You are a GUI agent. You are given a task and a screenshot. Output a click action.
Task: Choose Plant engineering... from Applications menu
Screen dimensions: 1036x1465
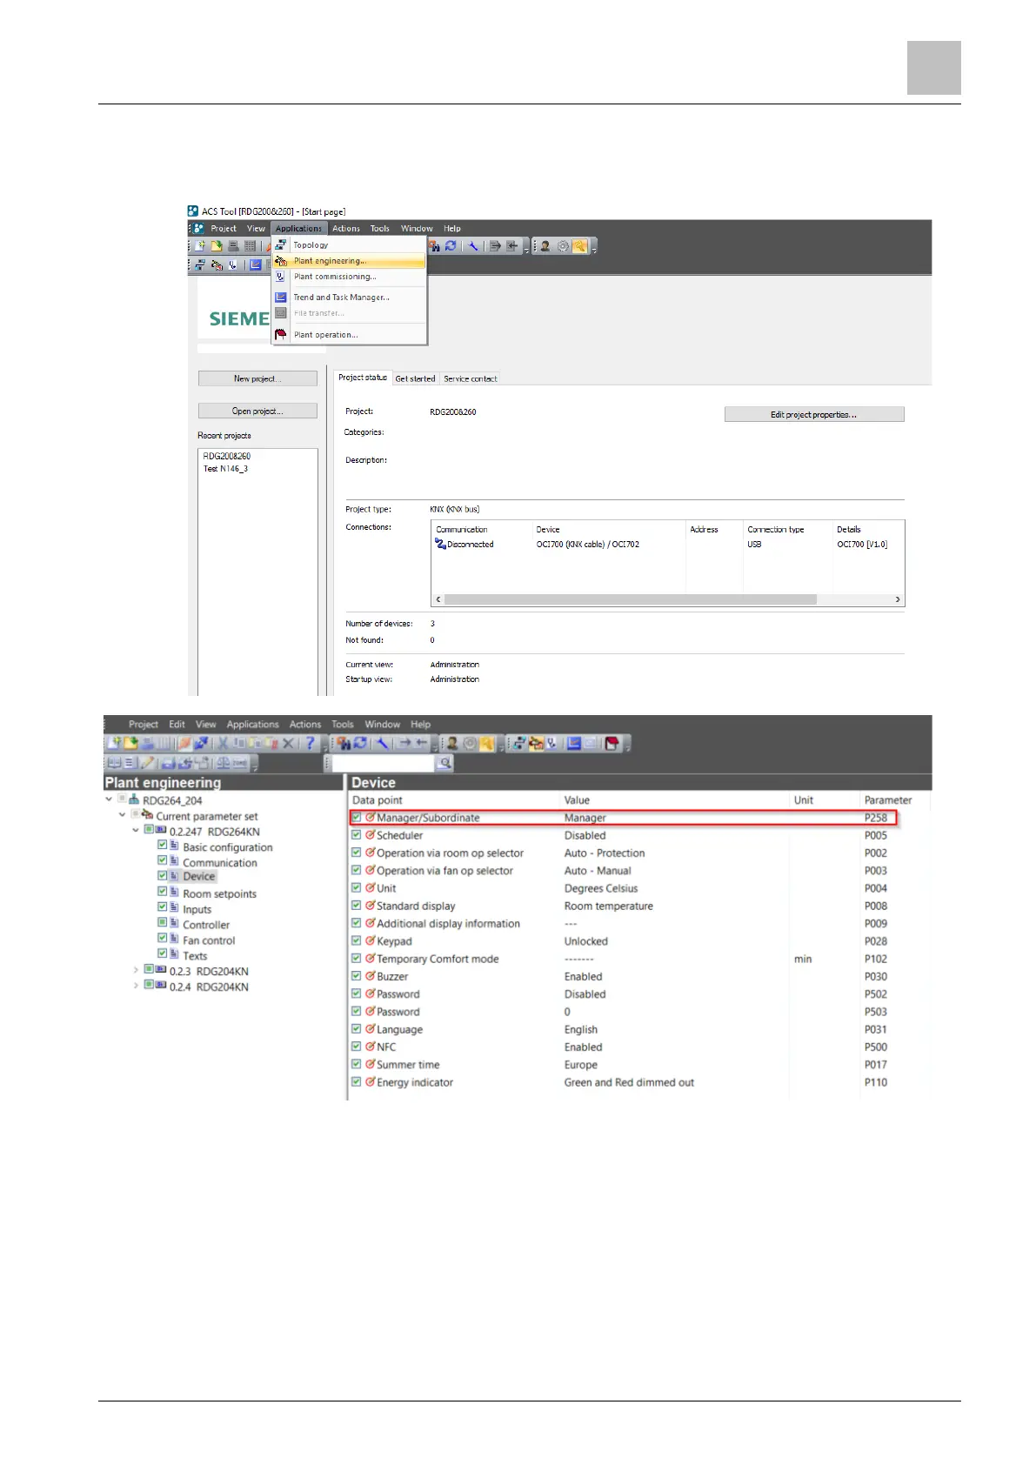click(349, 261)
